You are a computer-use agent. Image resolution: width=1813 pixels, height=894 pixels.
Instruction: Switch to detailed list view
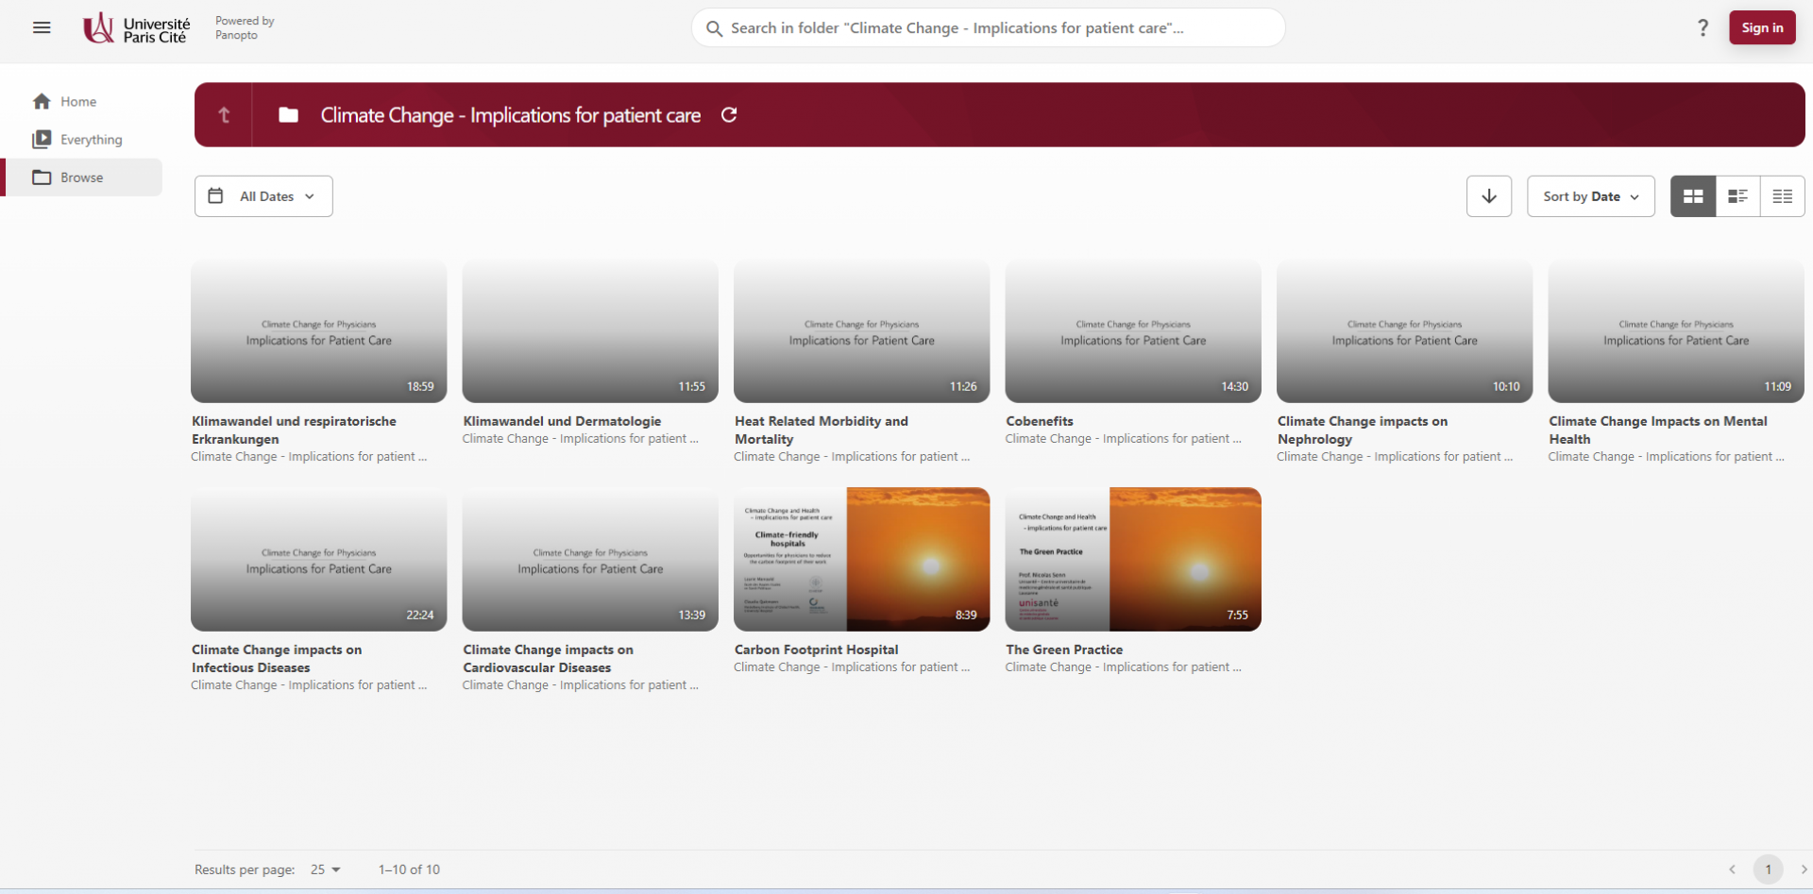coord(1737,196)
